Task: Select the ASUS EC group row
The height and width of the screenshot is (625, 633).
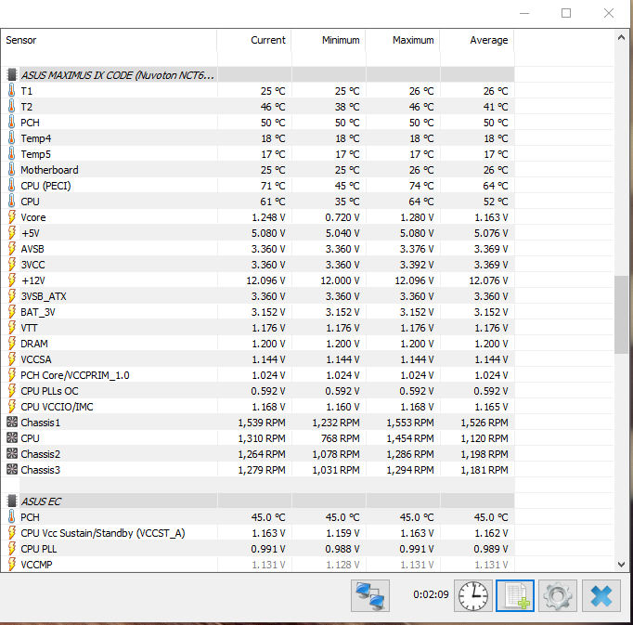Action: coord(257,501)
